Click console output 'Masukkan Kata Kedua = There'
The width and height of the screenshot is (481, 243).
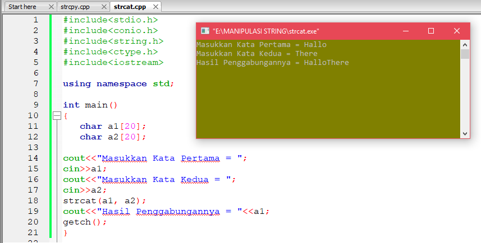tap(257, 54)
